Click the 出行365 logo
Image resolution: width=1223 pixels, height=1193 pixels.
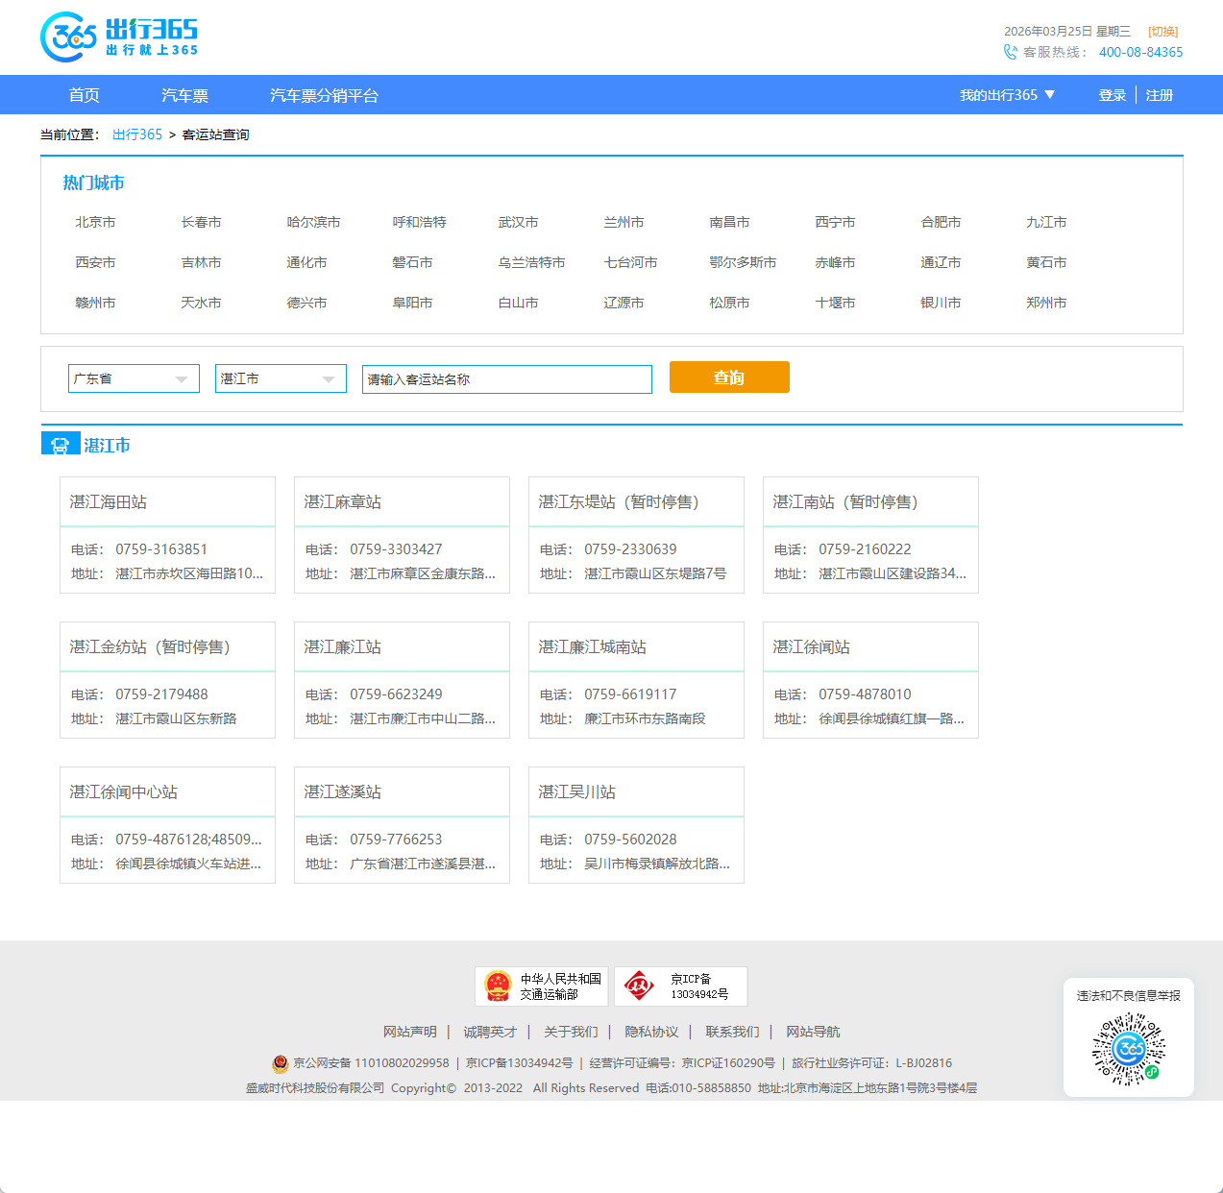tap(119, 37)
